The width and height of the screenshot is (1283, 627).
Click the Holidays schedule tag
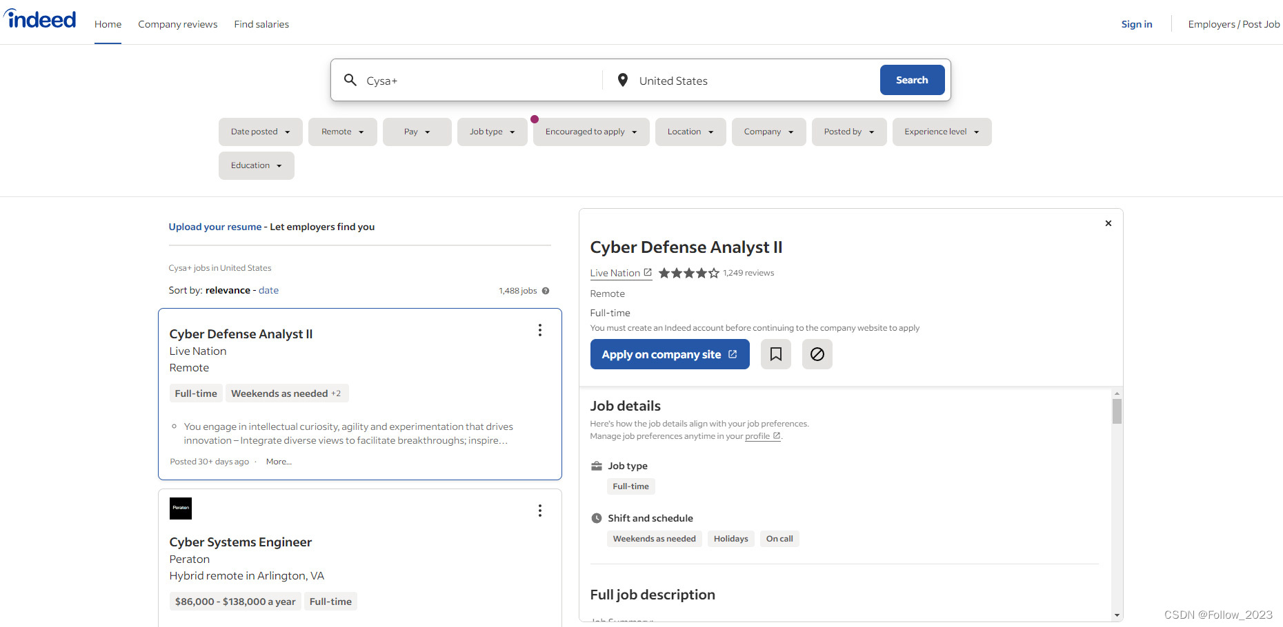coord(731,539)
